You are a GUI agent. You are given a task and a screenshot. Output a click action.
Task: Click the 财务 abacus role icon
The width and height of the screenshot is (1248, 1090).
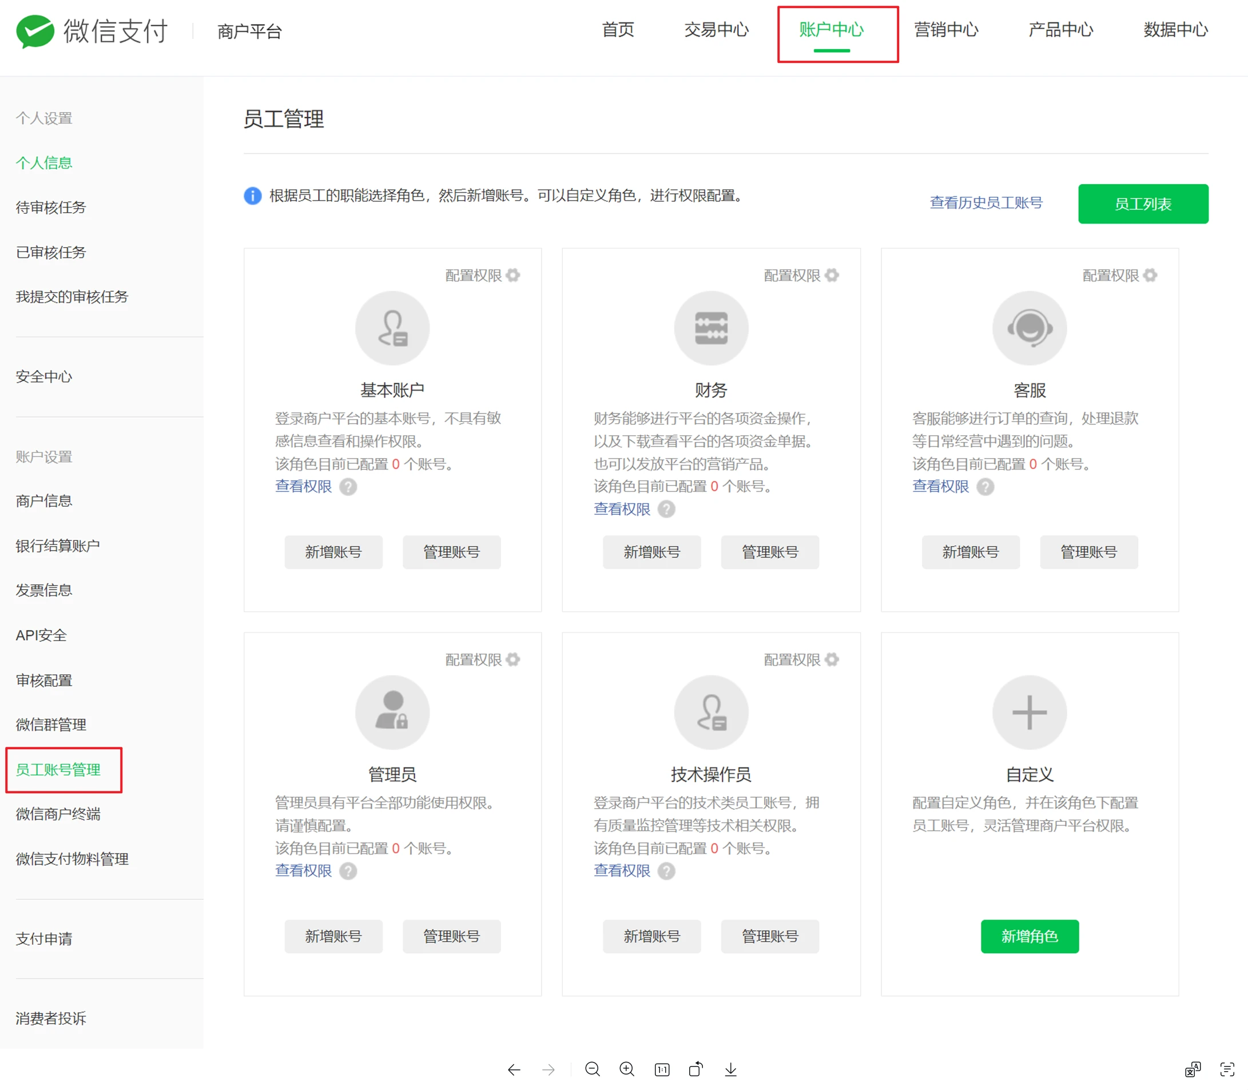coord(711,328)
